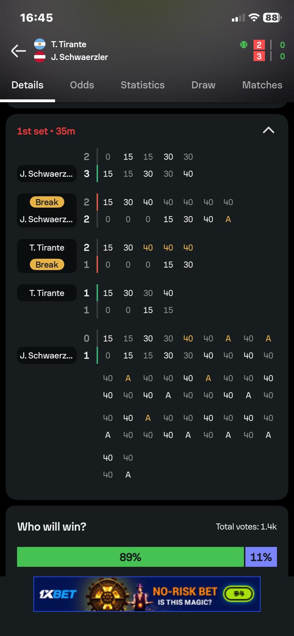
Task: Collapse the 1st set section chevron
Action: (x=268, y=131)
